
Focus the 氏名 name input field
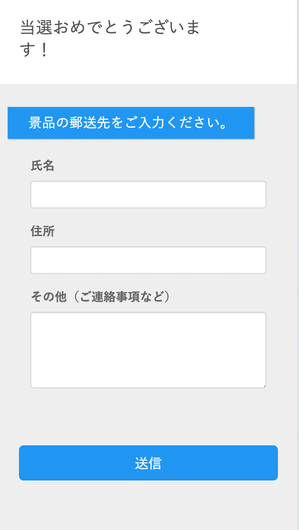[x=148, y=195]
